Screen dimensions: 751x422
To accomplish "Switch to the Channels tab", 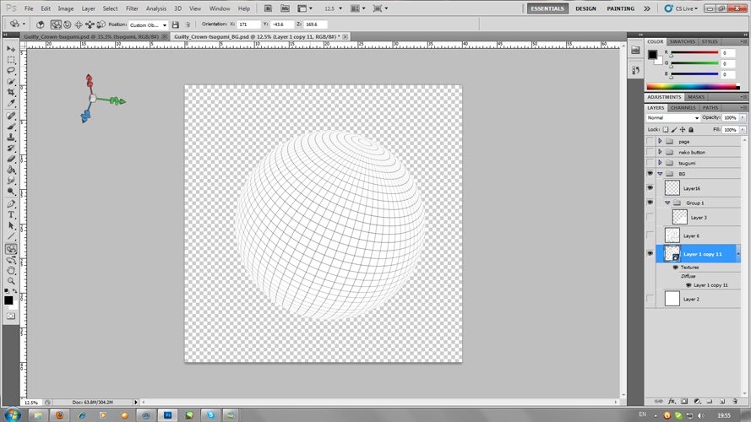I will tap(683, 108).
